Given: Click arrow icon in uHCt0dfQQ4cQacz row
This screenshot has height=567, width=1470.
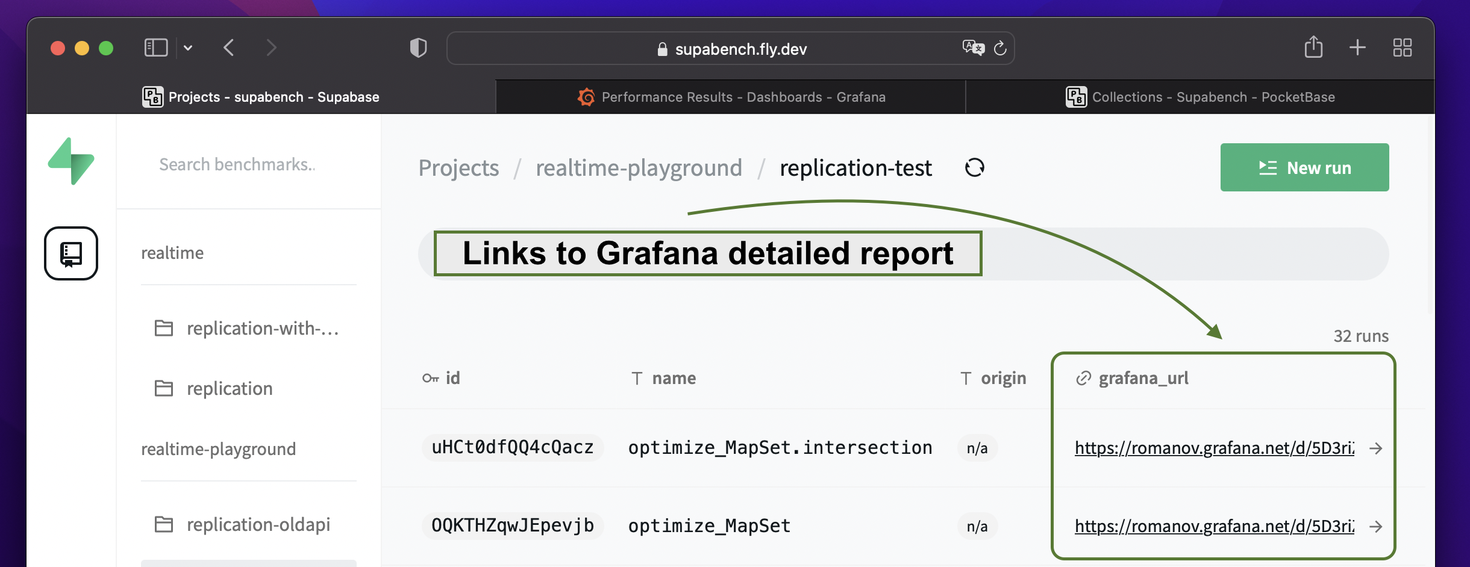Looking at the screenshot, I should point(1375,448).
